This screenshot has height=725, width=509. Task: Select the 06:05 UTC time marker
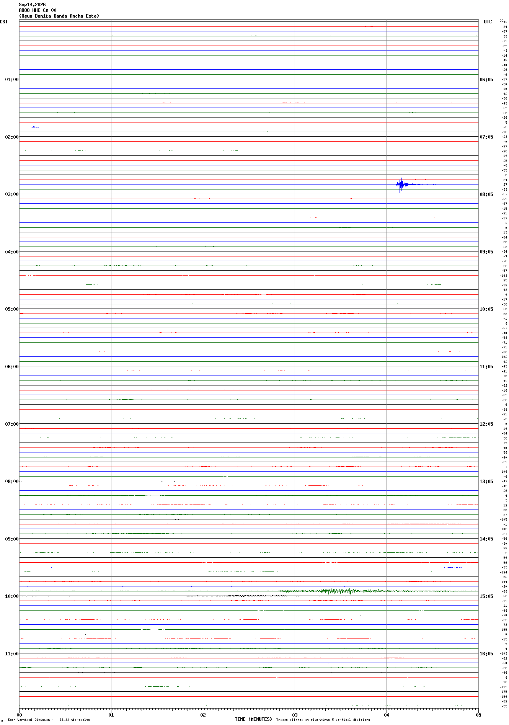click(x=486, y=80)
